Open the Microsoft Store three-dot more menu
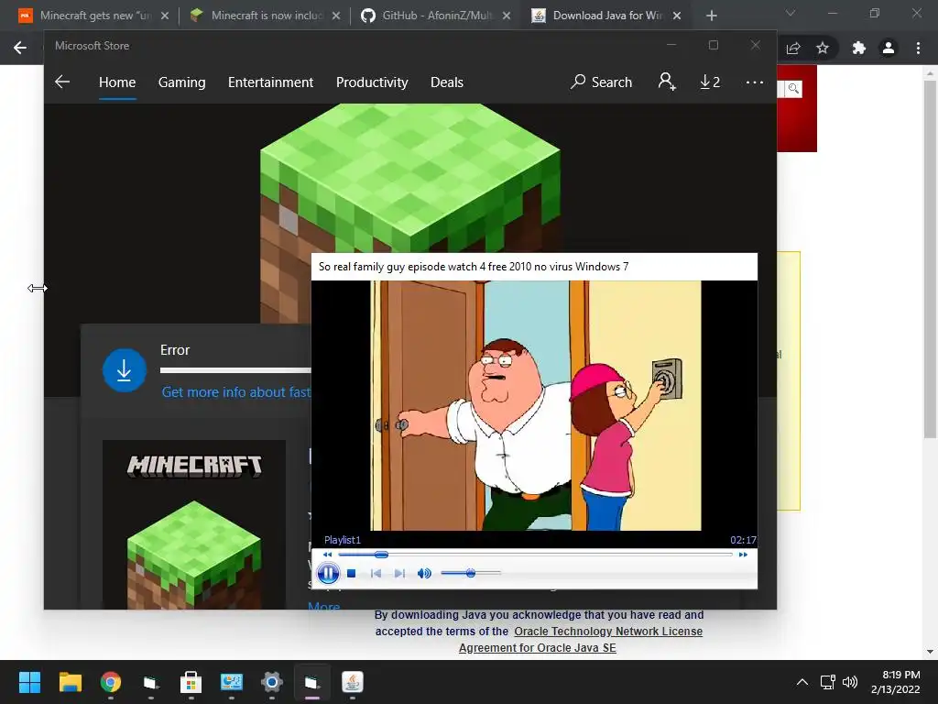The width and height of the screenshot is (938, 704). tap(755, 82)
